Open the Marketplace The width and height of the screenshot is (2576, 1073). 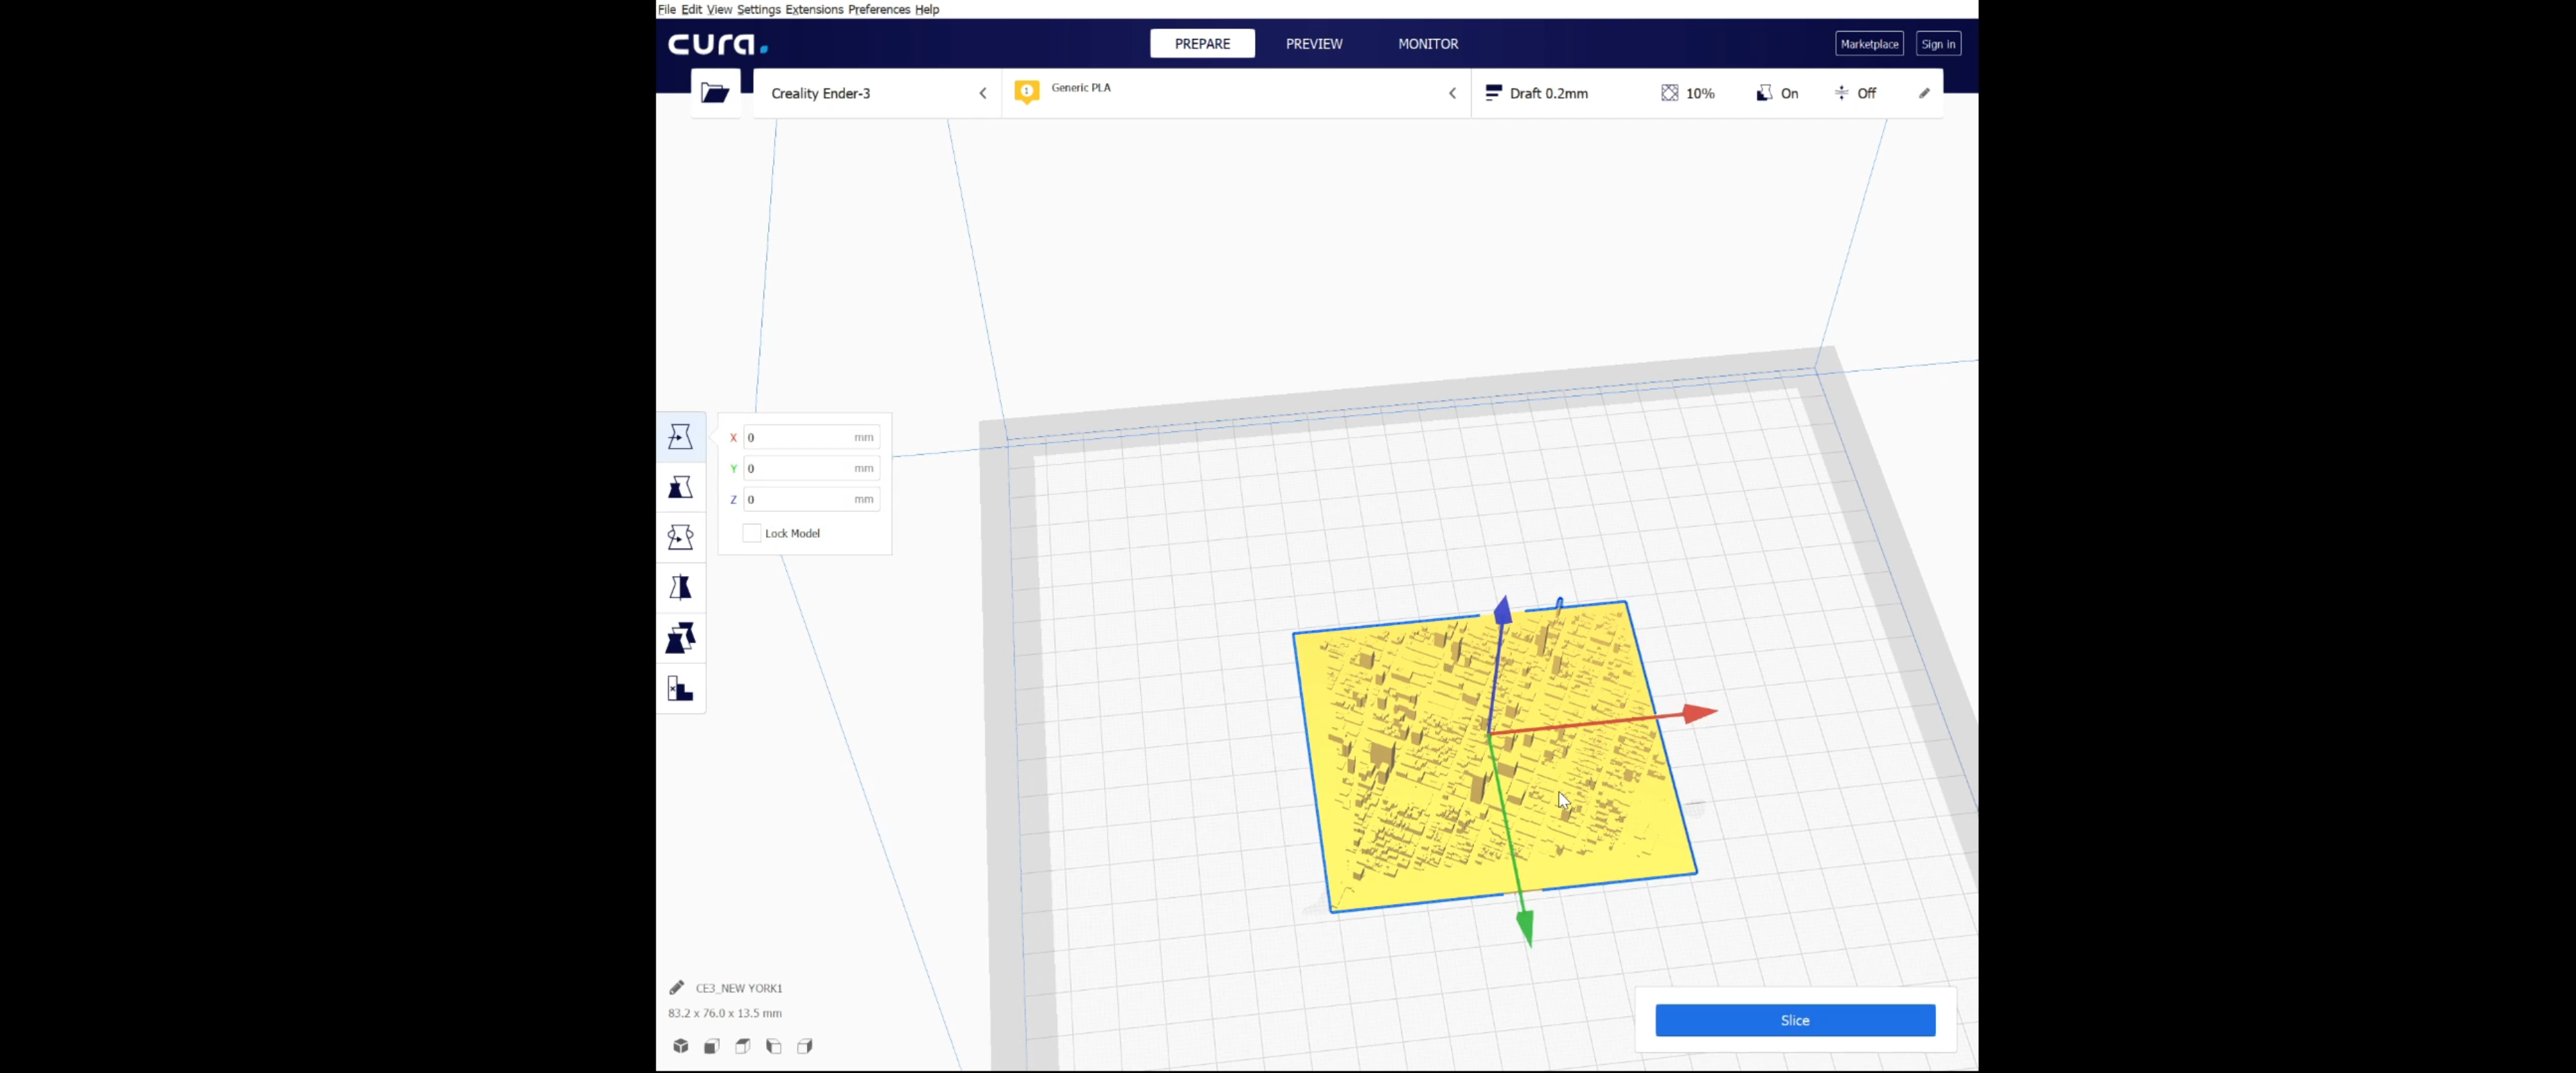point(1869,44)
